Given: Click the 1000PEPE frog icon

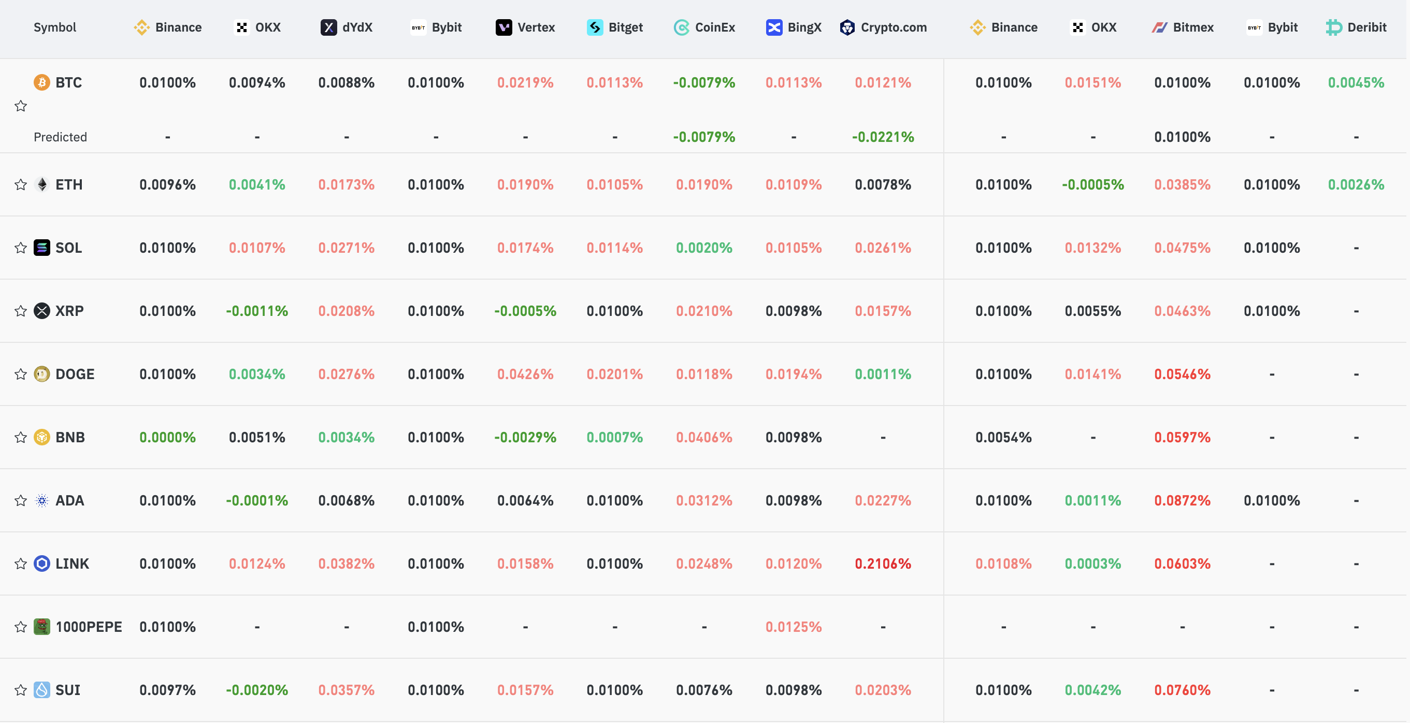Looking at the screenshot, I should tap(41, 627).
